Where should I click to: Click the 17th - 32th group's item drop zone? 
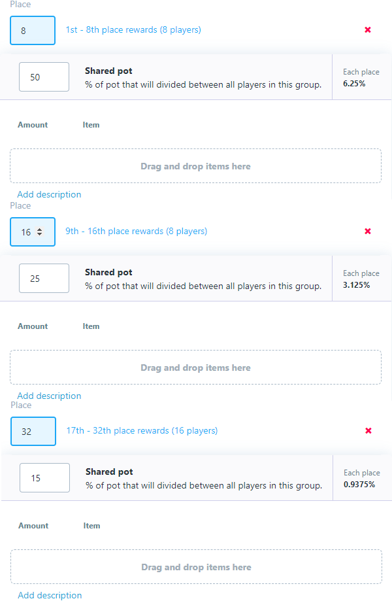pos(196,567)
